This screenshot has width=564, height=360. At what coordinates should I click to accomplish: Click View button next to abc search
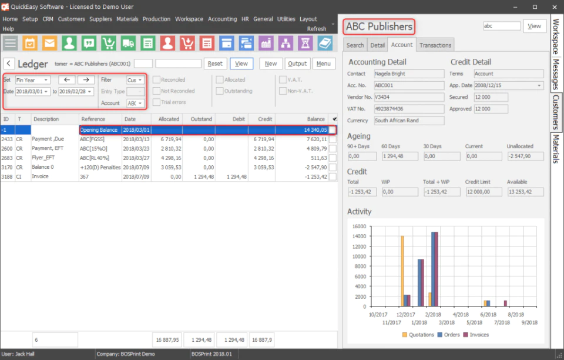(x=534, y=26)
